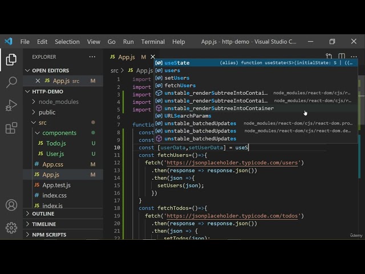Open the View menu
Viewport: 365px width, 274px height.
pos(94,42)
